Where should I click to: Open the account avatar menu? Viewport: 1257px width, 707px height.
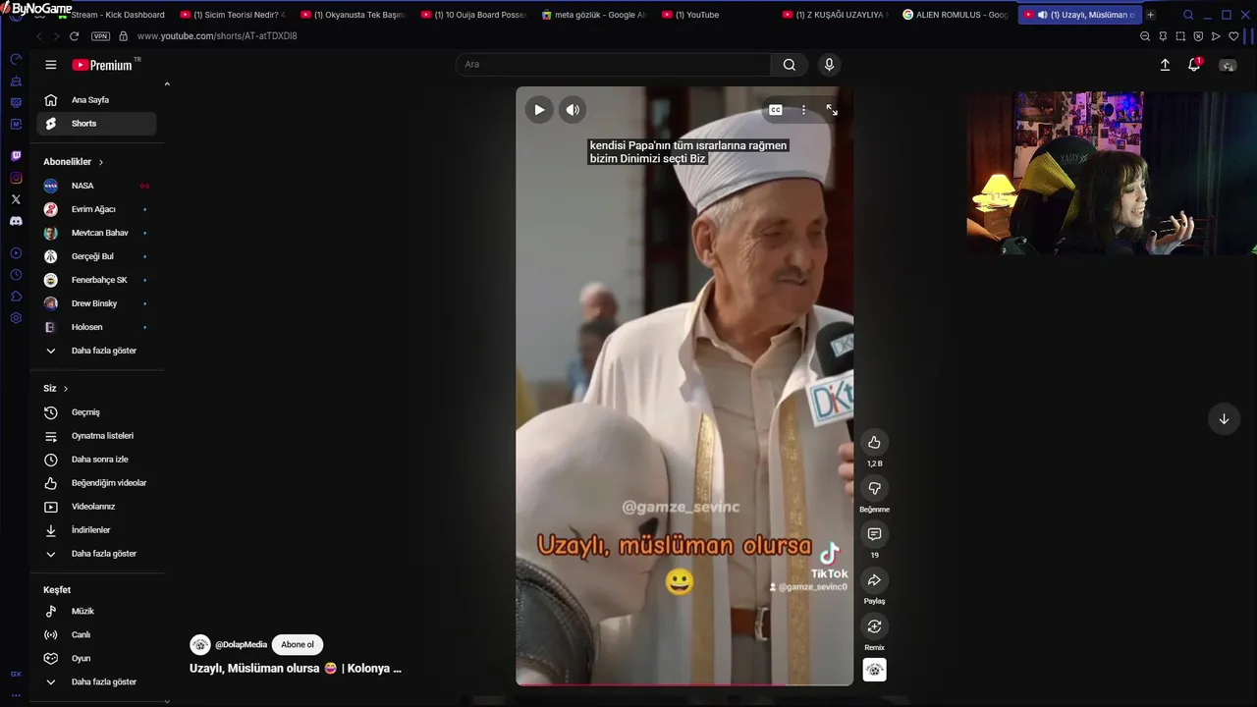click(1228, 65)
